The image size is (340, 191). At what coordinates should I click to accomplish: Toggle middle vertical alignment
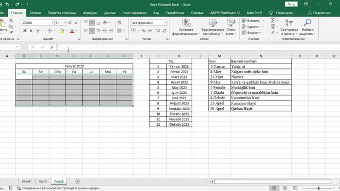click(x=92, y=22)
